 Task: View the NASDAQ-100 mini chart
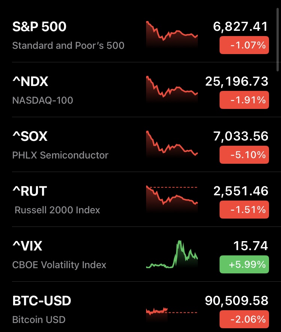click(x=172, y=89)
